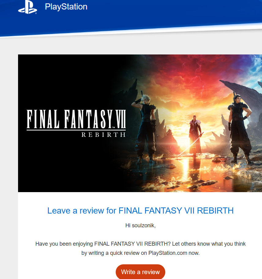Click empty blue header area right of PlayStation

174,11
